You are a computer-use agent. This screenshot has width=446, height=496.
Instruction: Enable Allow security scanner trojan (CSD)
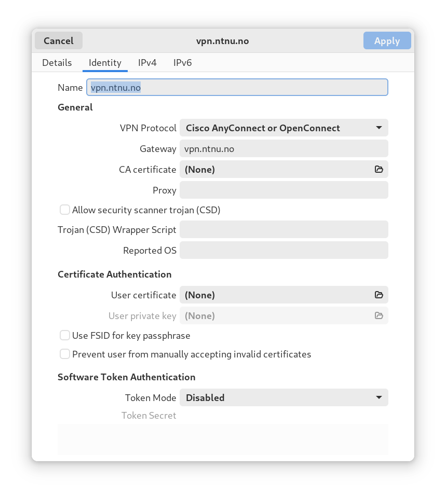point(65,210)
